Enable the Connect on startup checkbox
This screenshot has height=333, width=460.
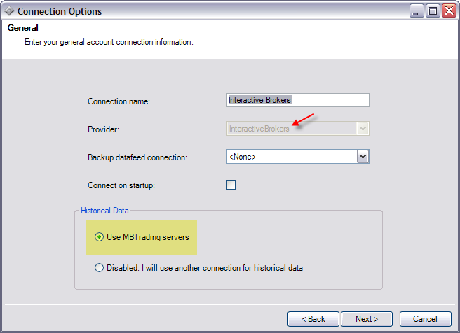click(x=231, y=185)
